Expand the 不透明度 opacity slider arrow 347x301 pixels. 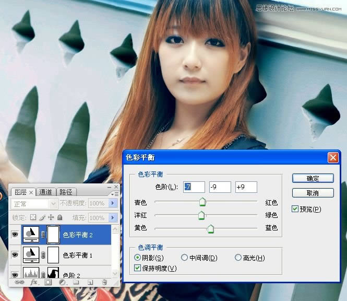tap(112, 203)
